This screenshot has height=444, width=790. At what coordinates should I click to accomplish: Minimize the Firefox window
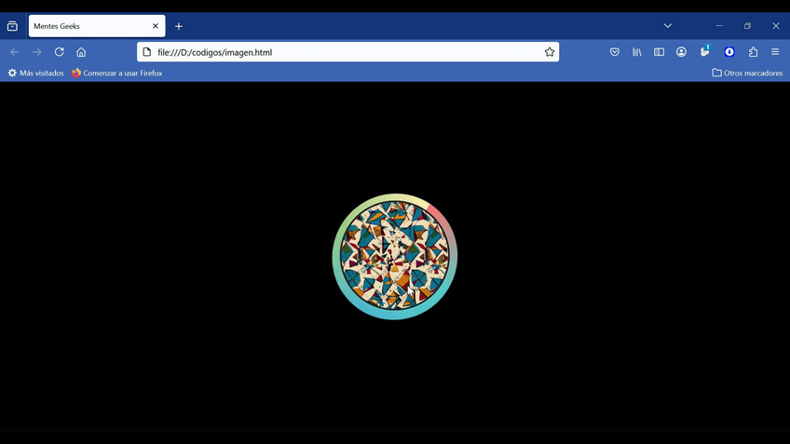(x=719, y=26)
